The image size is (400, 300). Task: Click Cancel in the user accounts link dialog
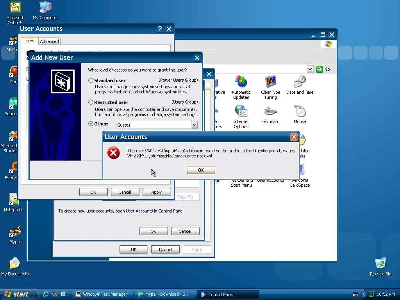185,231
